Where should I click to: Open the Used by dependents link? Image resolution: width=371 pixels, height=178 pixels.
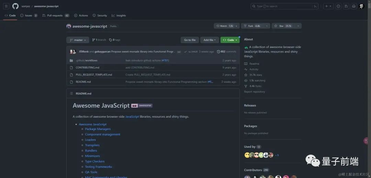click(x=252, y=147)
